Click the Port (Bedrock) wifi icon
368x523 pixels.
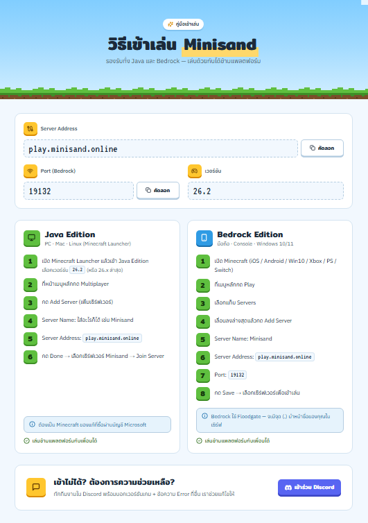pyautogui.click(x=30, y=171)
